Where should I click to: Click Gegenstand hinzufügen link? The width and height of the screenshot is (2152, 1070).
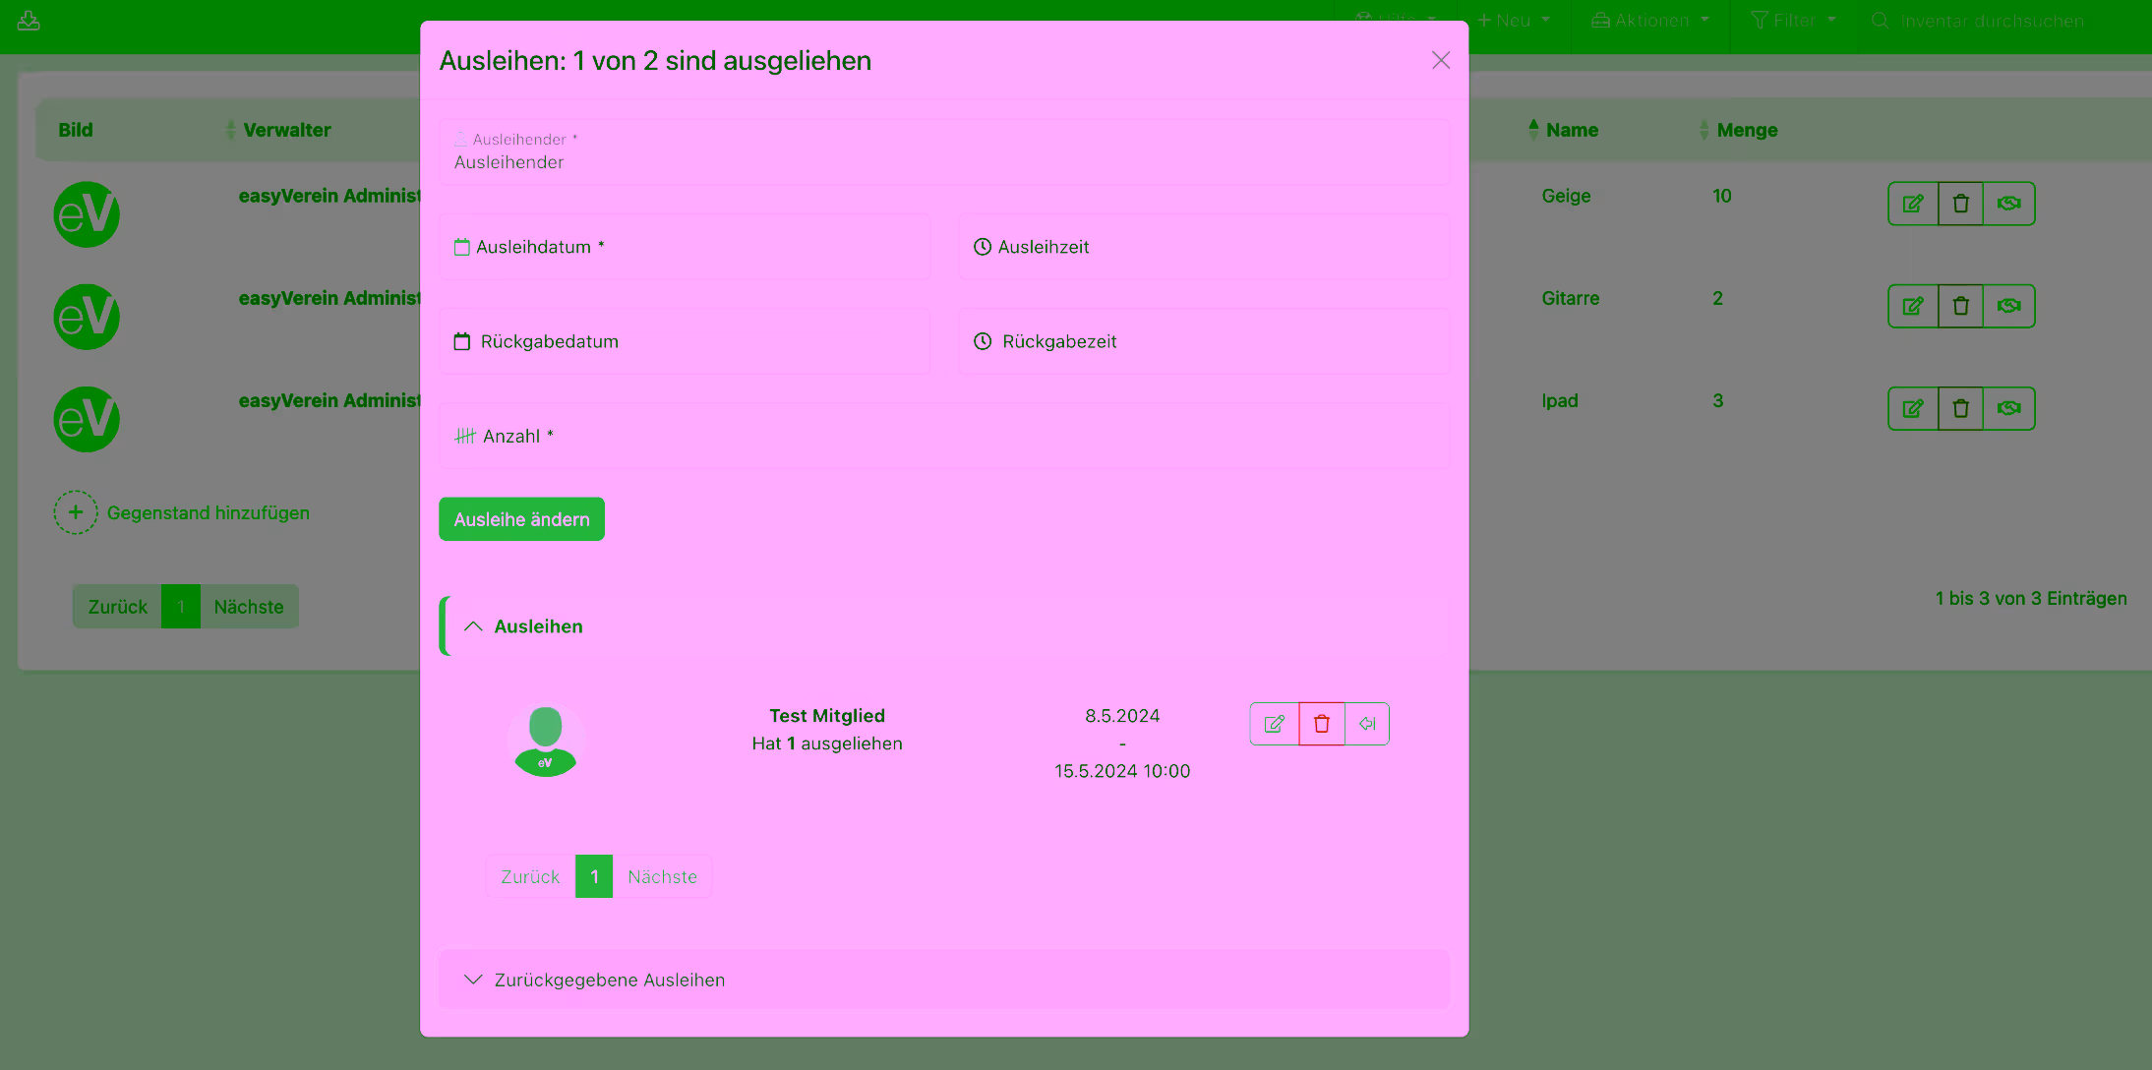click(208, 512)
